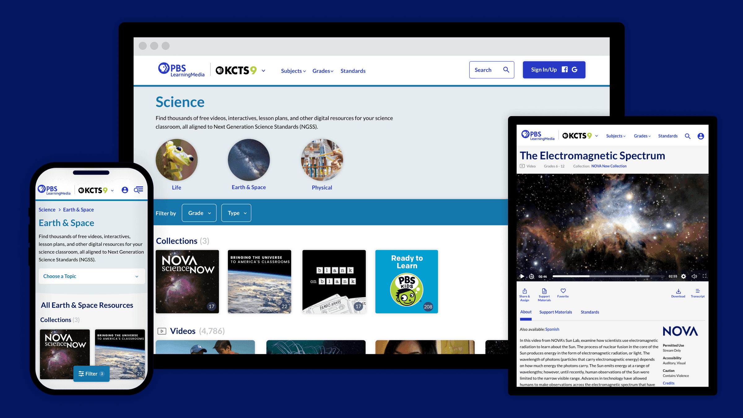Image resolution: width=743 pixels, height=418 pixels.
Task: Open the mobile search menu icon
Action: click(x=138, y=190)
